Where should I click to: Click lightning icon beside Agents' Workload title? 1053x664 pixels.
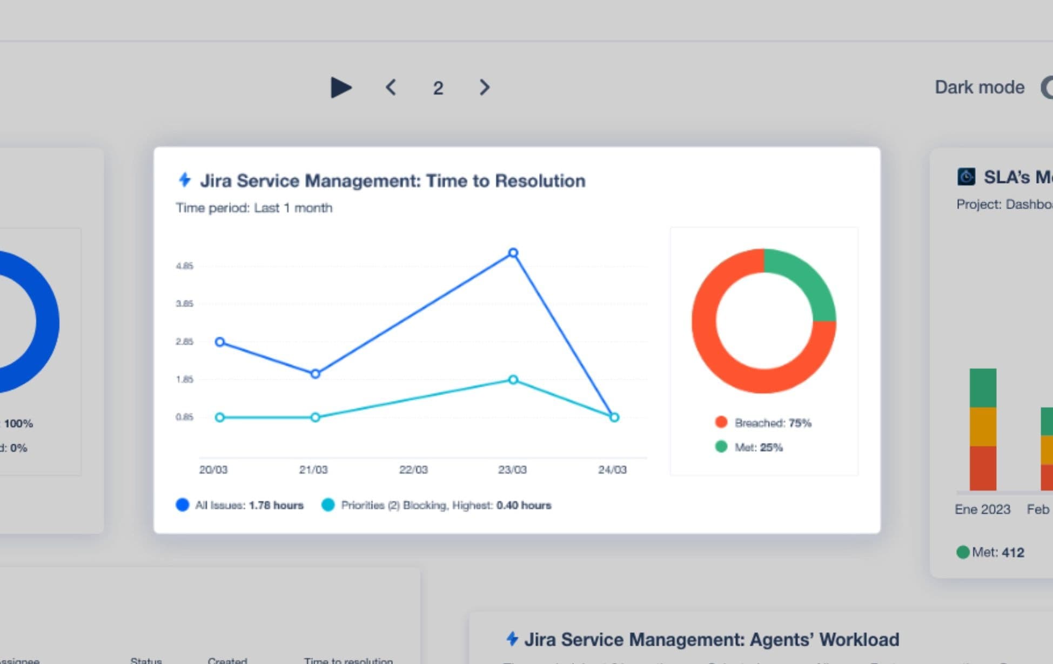point(512,639)
